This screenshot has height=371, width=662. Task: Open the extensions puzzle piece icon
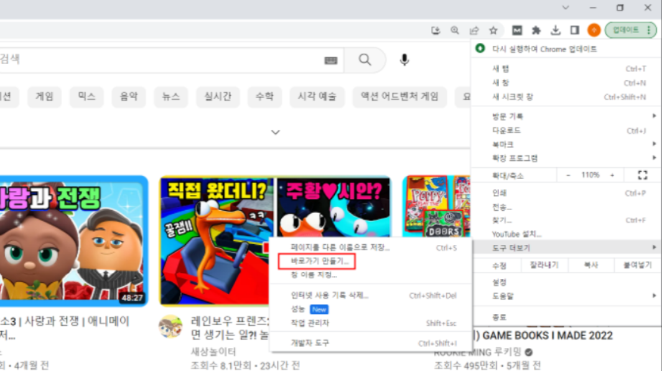536,30
